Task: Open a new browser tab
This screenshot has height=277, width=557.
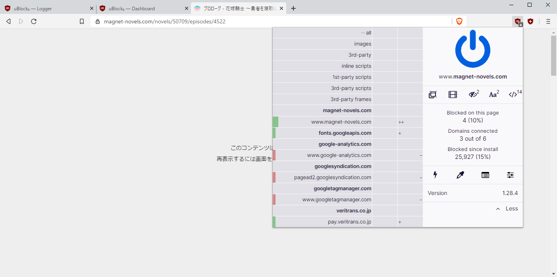Action: 293,8
